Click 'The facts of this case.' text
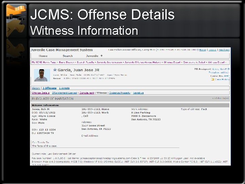 click(x=45, y=146)
